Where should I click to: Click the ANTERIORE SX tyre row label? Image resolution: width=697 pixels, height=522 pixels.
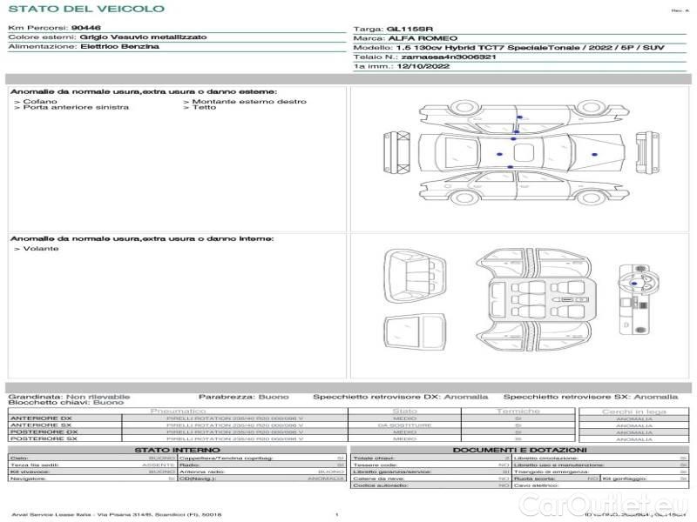(x=41, y=425)
